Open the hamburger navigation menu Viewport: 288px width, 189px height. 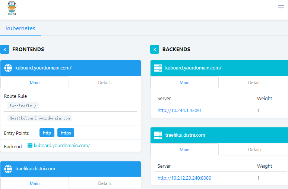pos(281,7)
